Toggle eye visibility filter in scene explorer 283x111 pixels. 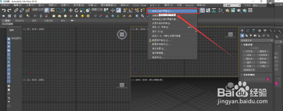click(9, 81)
